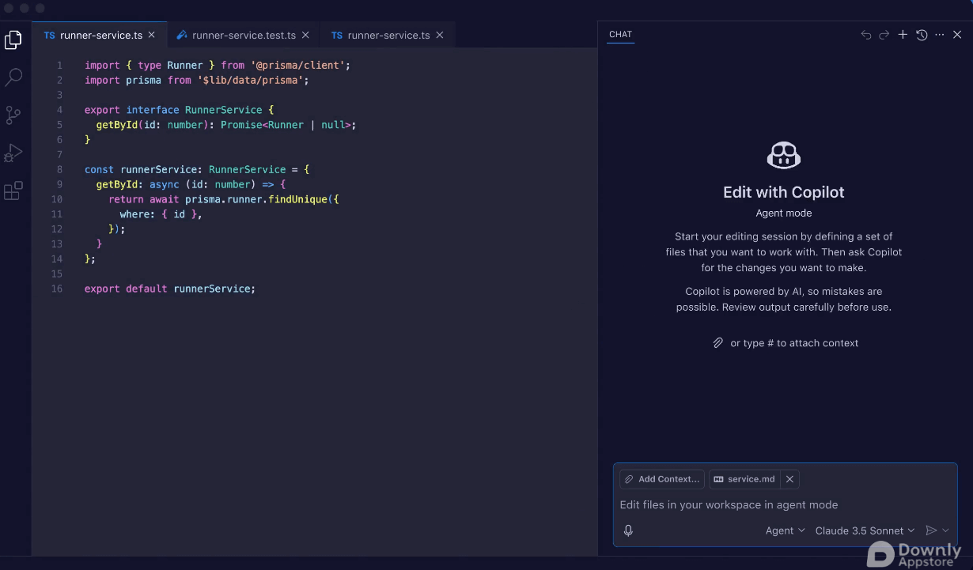Click the redo arrow in chat header

[x=884, y=35]
